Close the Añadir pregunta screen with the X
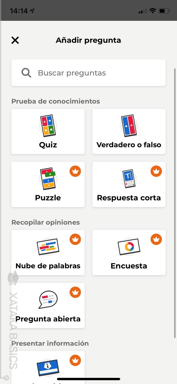The height and width of the screenshot is (384, 177). click(15, 40)
